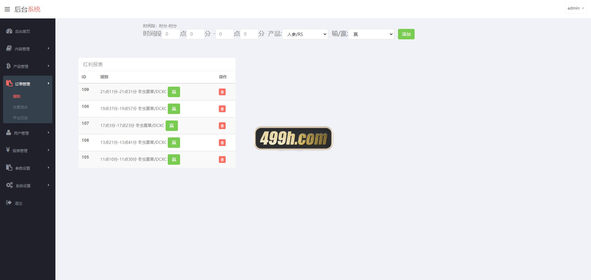The width and height of the screenshot is (591, 280).
Task: Click the 退出 logout menu item
Action: [x=18, y=203]
